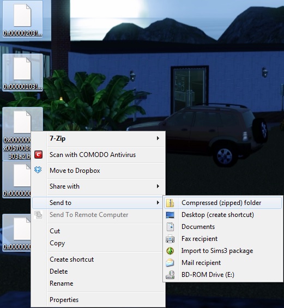Image resolution: width=284 pixels, height=308 pixels.
Task: Expand the Share with submenu arrow
Action: click(x=158, y=186)
